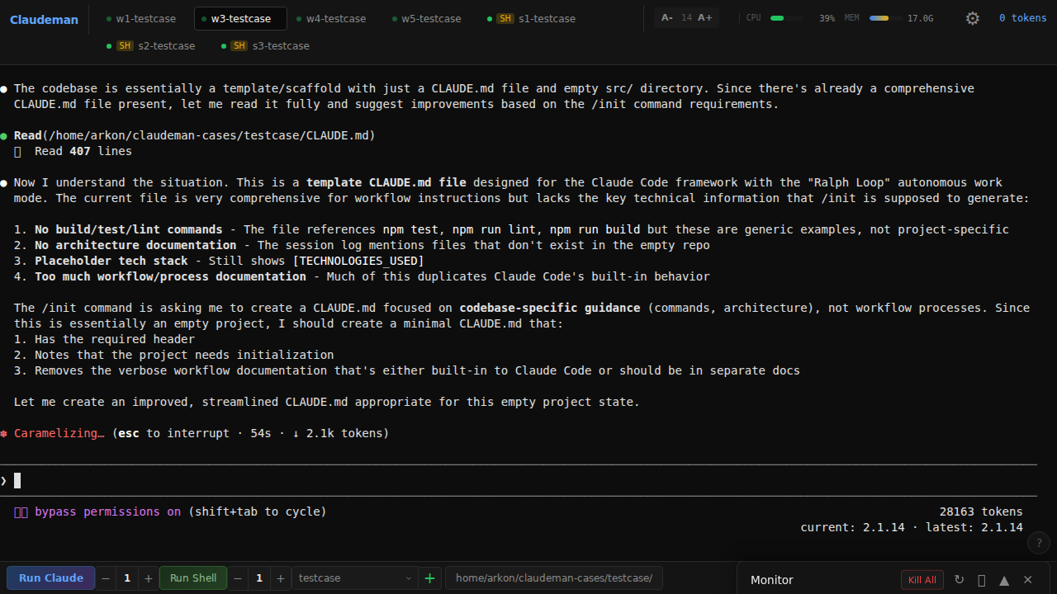This screenshot has width=1057, height=594.
Task: Increase Run Claude session count
Action: click(x=149, y=578)
